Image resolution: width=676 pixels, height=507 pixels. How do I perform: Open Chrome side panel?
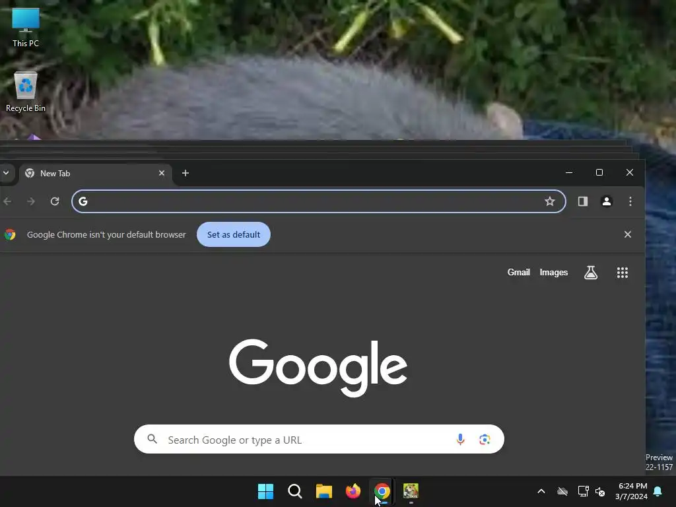583,201
